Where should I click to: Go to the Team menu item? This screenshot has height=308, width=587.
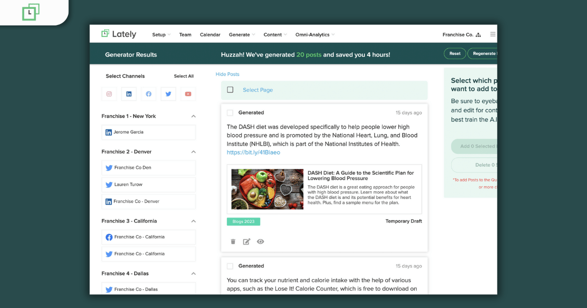185,35
